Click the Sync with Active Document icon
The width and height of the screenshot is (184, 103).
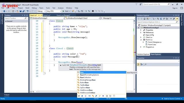pos(158,19)
